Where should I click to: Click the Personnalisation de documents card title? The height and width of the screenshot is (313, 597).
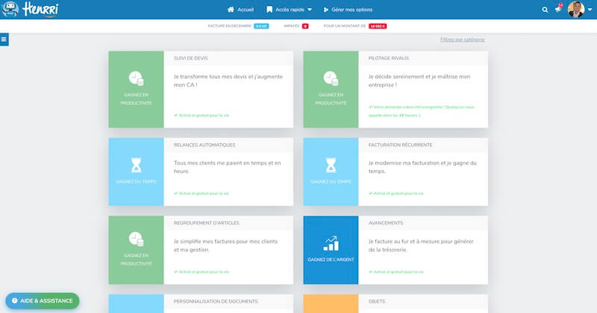[216, 301]
